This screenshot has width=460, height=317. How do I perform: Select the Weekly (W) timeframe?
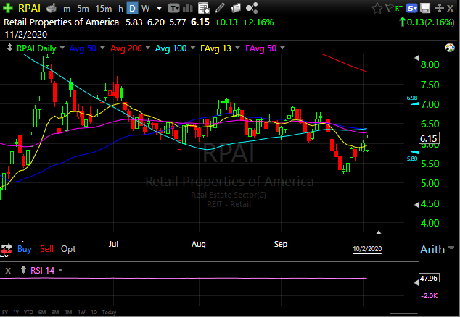(x=146, y=9)
